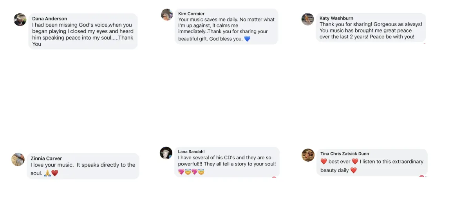
Task: Open Zinnia Carver's avatar image
Action: click(x=18, y=159)
